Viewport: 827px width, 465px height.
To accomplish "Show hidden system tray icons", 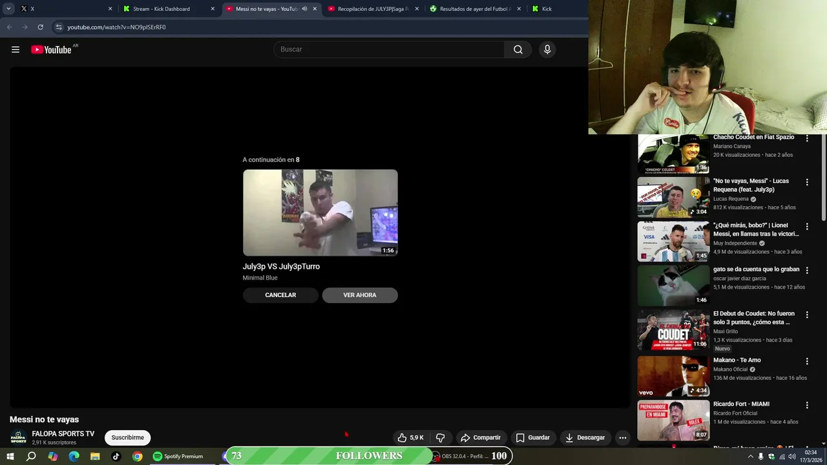I will pyautogui.click(x=750, y=457).
